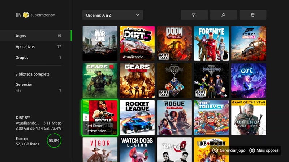Select Forza Horizon 4 tile
Viewport: 289px width, 162px height.
[x=249, y=43]
